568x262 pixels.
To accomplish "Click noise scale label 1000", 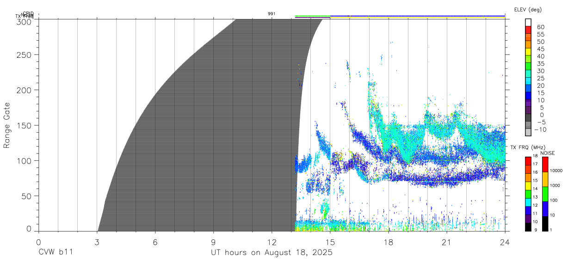I will [555, 185].
